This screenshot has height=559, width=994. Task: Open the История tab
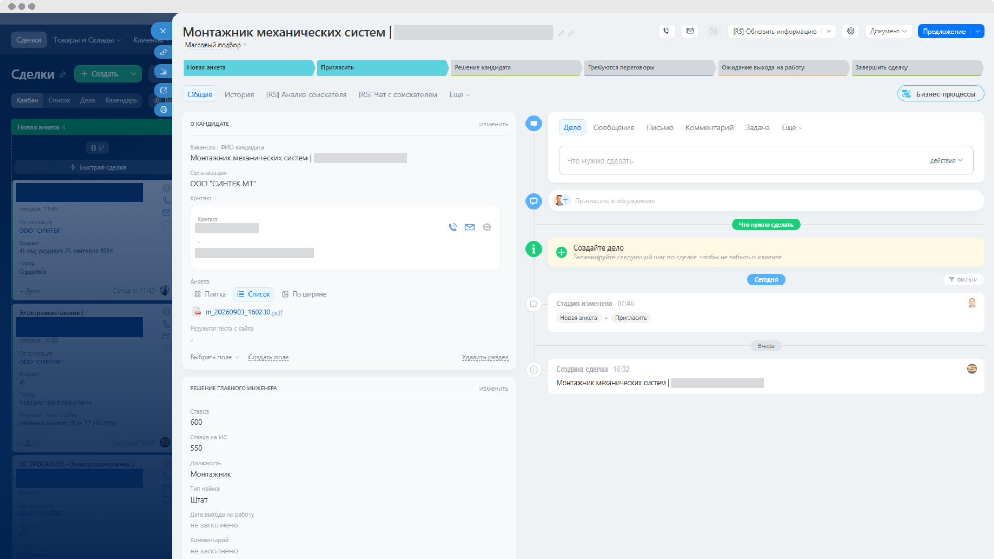click(239, 95)
